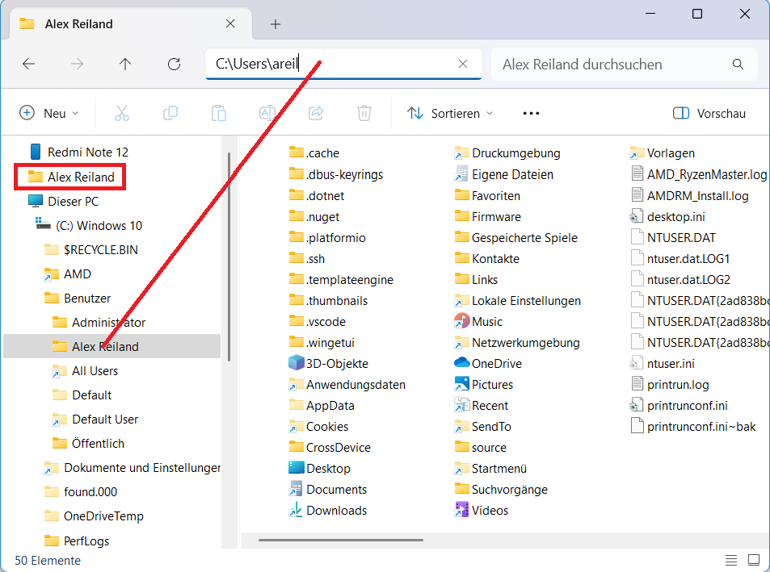Select All Users in tree
The width and height of the screenshot is (770, 572).
point(86,371)
